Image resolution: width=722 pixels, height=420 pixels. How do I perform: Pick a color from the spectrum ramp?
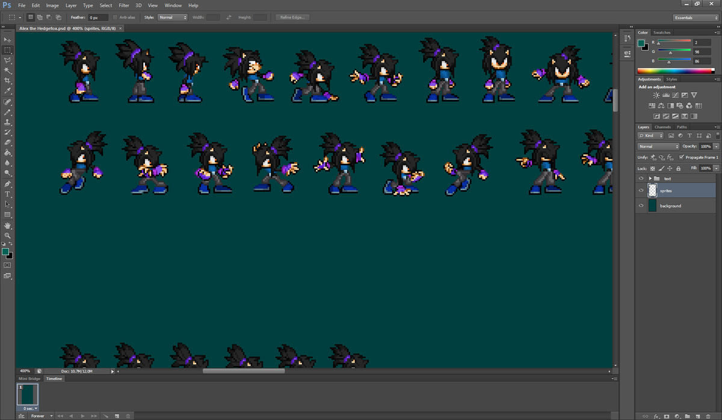point(677,71)
